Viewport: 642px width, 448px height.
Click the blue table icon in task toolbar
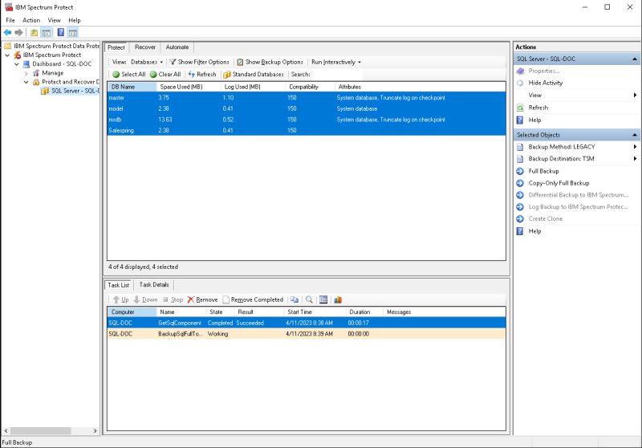click(x=323, y=299)
